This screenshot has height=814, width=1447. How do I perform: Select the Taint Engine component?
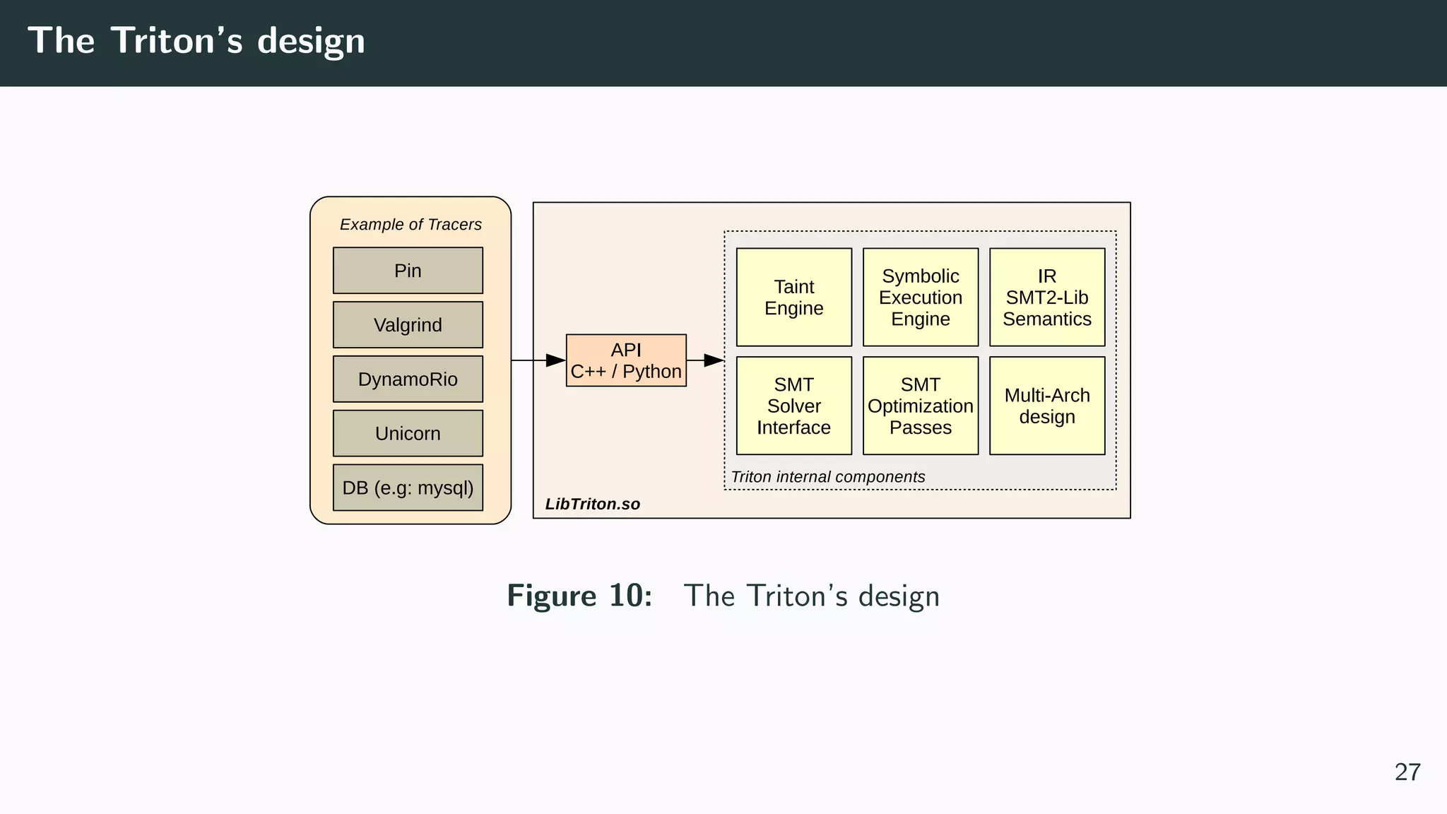click(794, 297)
